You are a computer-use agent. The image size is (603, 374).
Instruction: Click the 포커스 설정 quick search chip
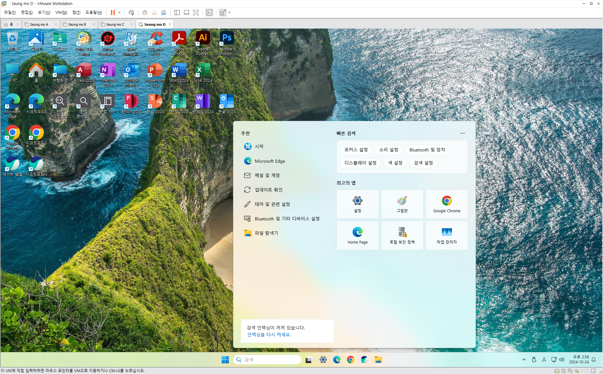[356, 150]
